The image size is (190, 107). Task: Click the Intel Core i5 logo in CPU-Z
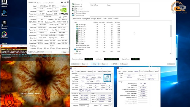(x=107, y=78)
